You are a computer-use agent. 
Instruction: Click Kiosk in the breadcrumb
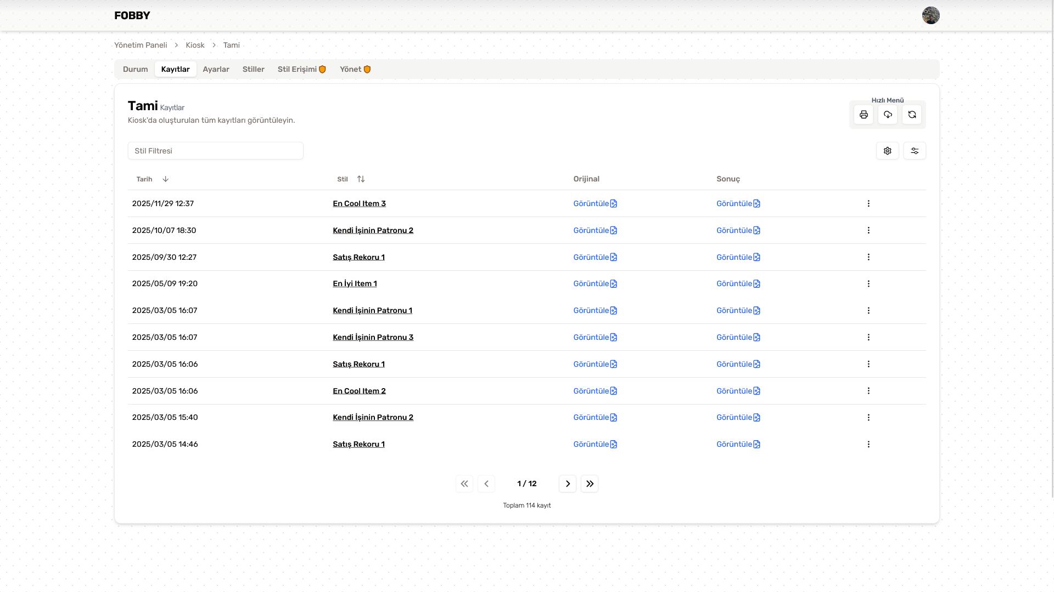pos(195,45)
